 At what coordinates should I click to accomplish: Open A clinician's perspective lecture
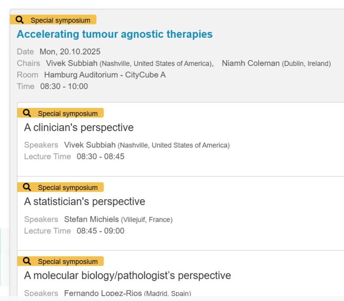coord(79,128)
